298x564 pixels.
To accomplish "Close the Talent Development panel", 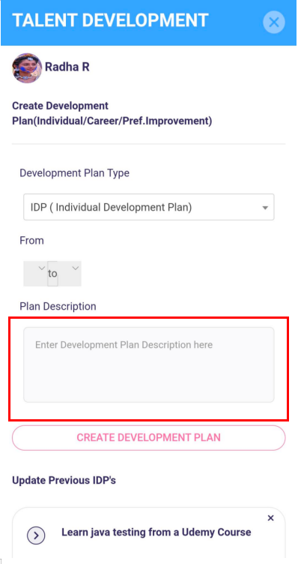I will [273, 22].
